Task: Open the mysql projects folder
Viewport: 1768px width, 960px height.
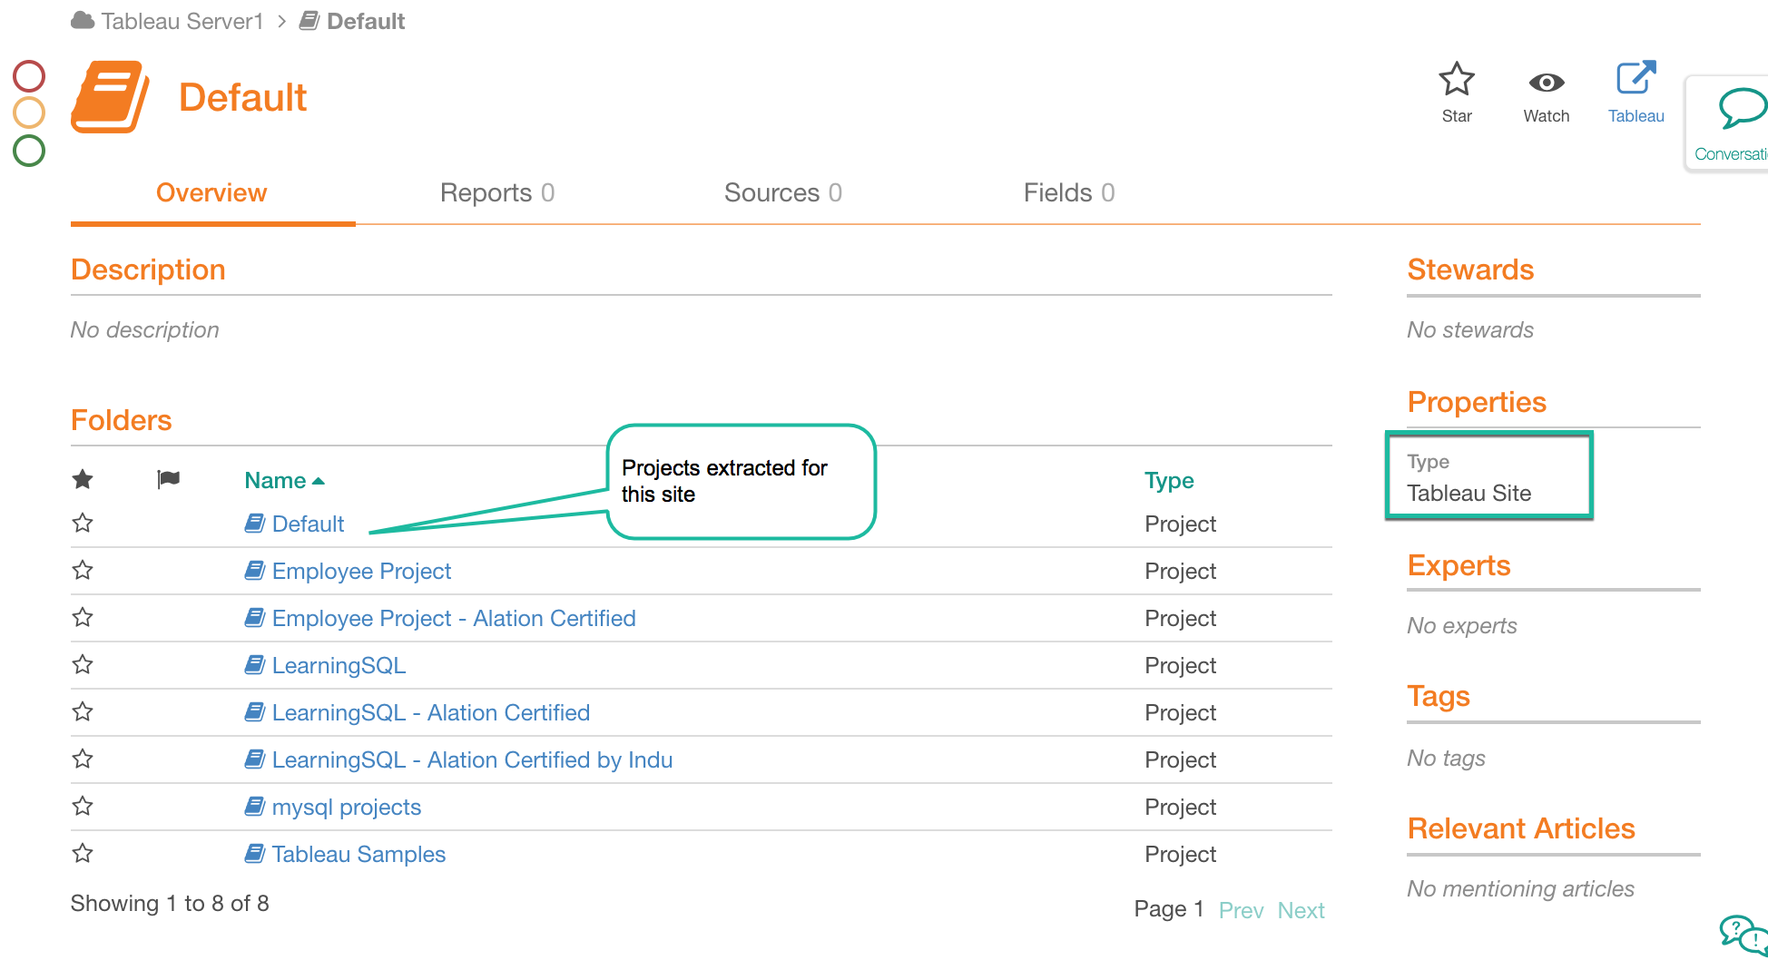Action: point(347,807)
